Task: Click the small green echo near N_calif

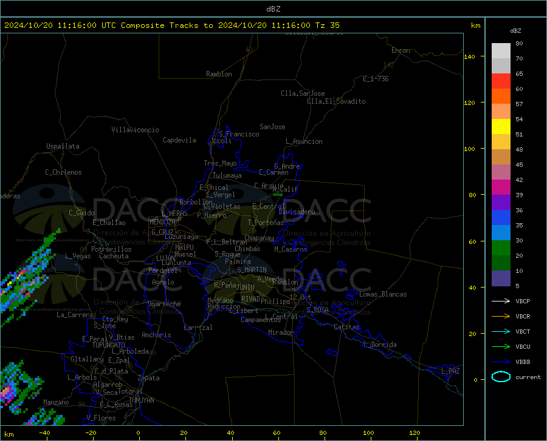Action: pos(278,195)
